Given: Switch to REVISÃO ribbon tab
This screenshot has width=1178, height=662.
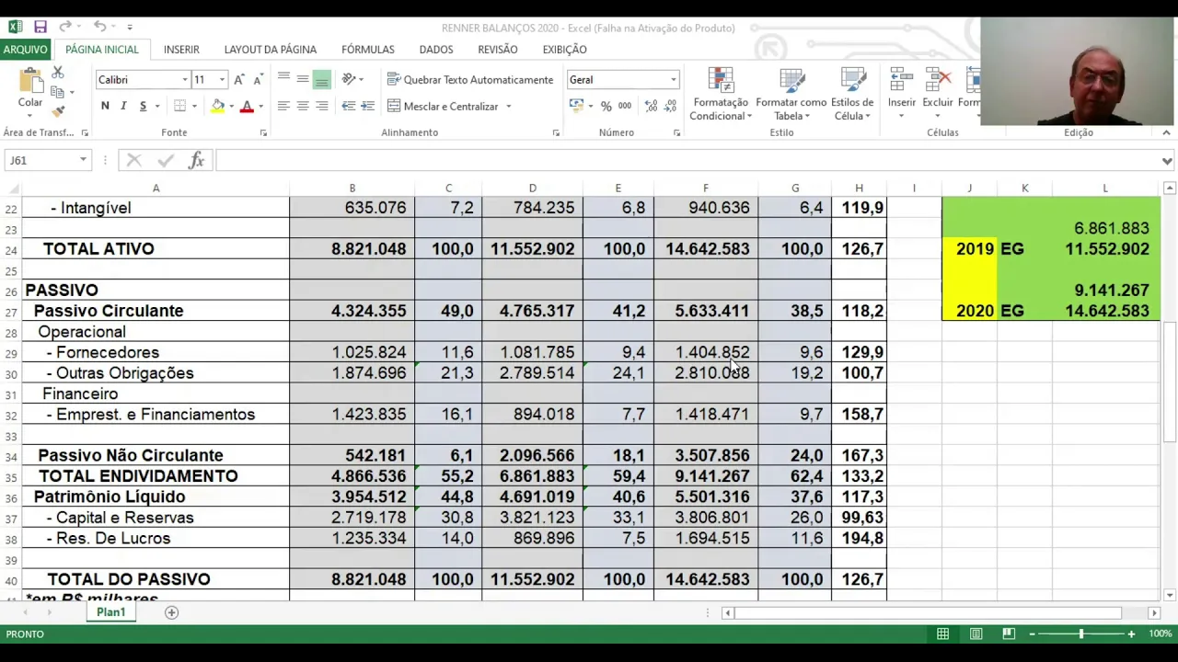Looking at the screenshot, I should [x=498, y=50].
